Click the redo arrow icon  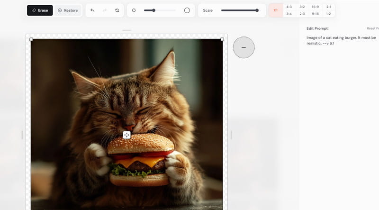(x=105, y=10)
